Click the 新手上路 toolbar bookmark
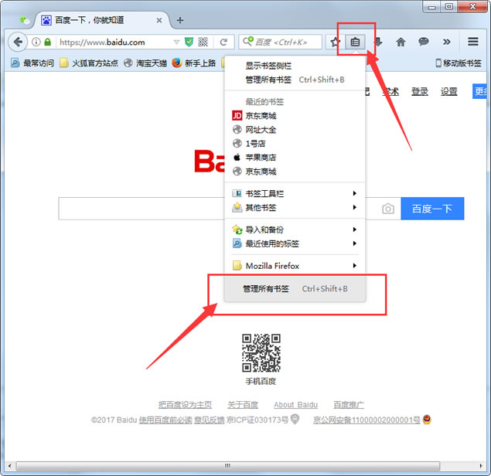The image size is (491, 476). tap(194, 63)
